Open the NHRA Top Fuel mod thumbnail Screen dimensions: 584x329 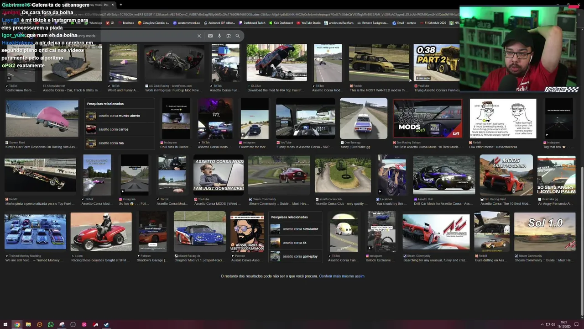tap(276, 63)
